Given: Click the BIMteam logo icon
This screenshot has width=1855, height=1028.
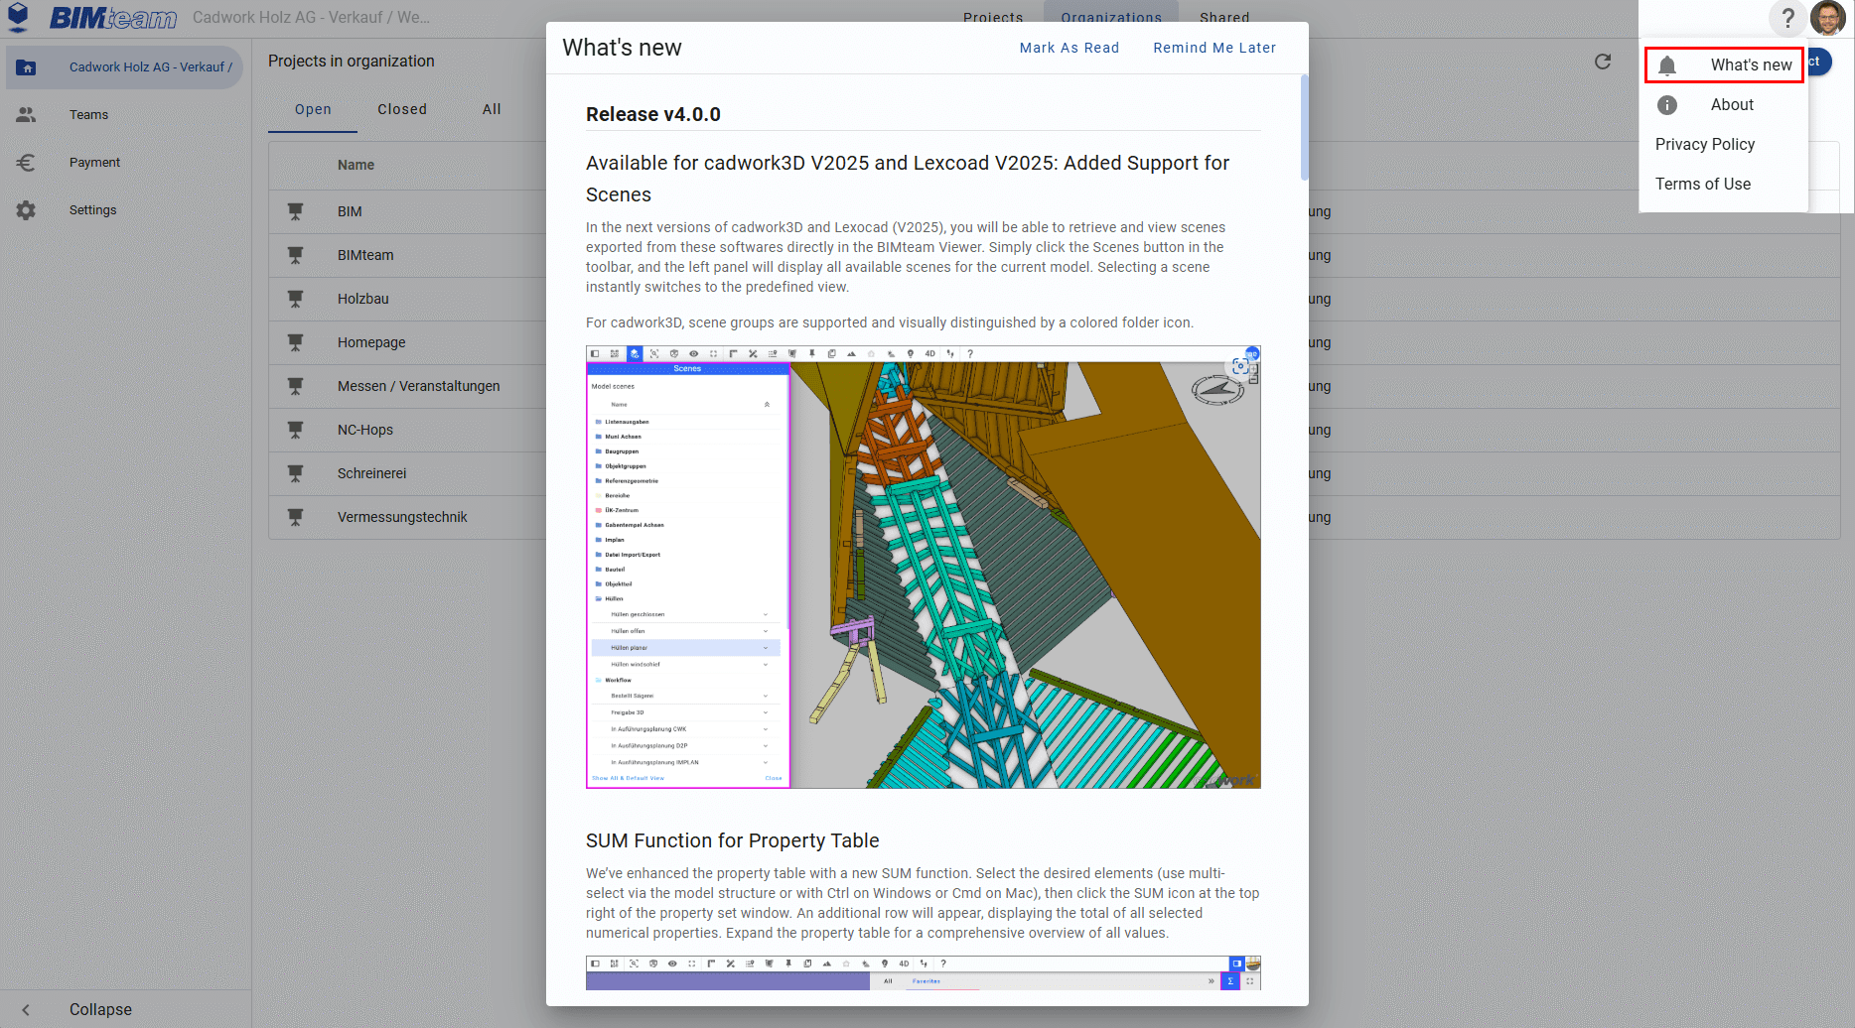Looking at the screenshot, I should 18,18.
